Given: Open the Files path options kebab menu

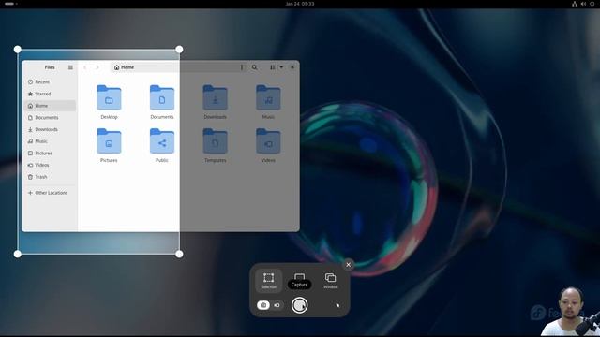Looking at the screenshot, I should point(242,67).
